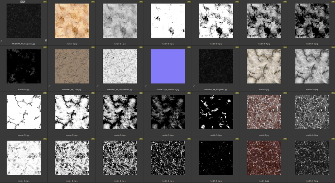Viewport: 335px width, 183px height.
Task: Select the marble-9-1.jpg thumbnail
Action: point(312,158)
